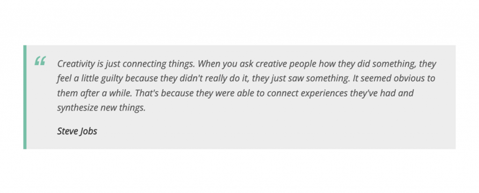Click the phrase "connecting things" in the first line
This screenshot has height=193, width=479.
click(x=159, y=64)
